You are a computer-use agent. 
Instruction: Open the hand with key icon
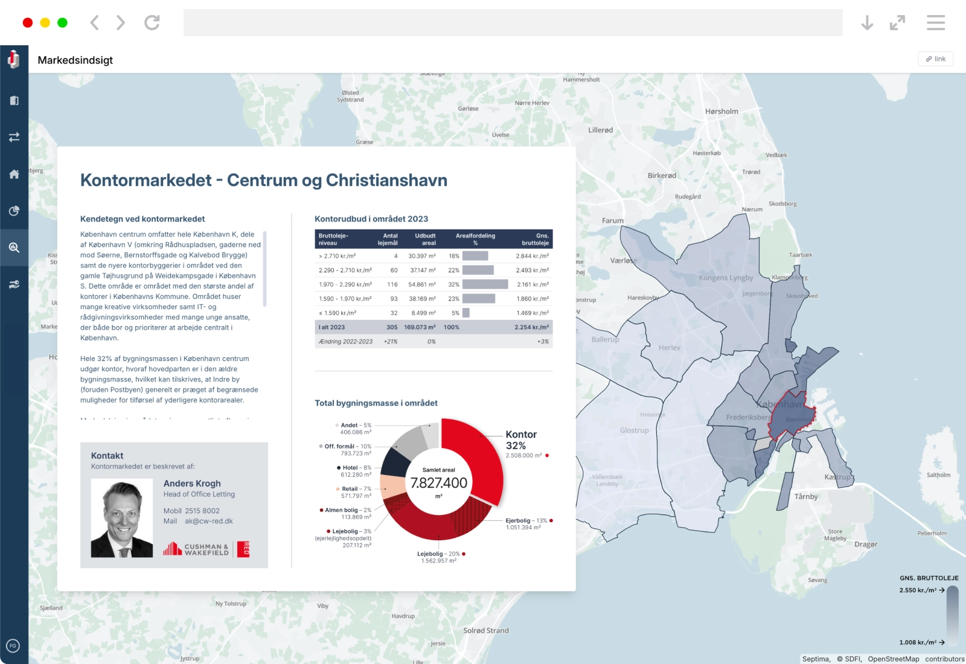(x=14, y=284)
